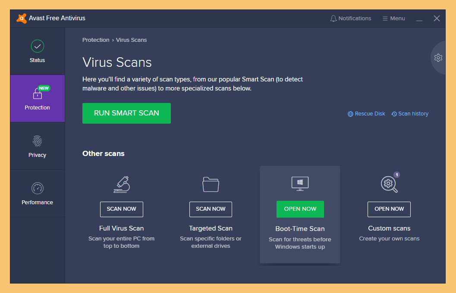Click the Custom scans title

pyautogui.click(x=389, y=228)
